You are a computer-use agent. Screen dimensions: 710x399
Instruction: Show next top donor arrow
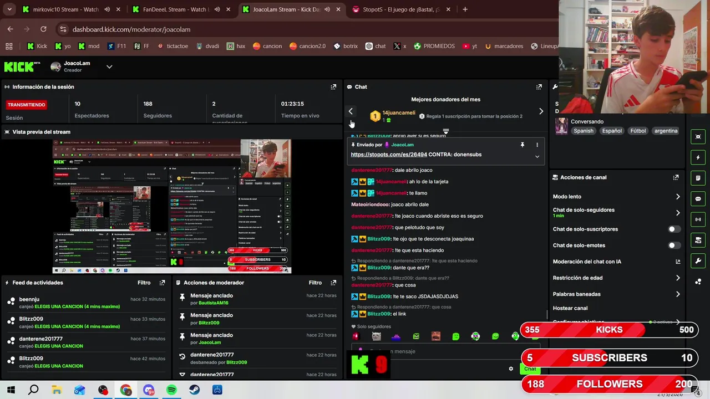[541, 111]
